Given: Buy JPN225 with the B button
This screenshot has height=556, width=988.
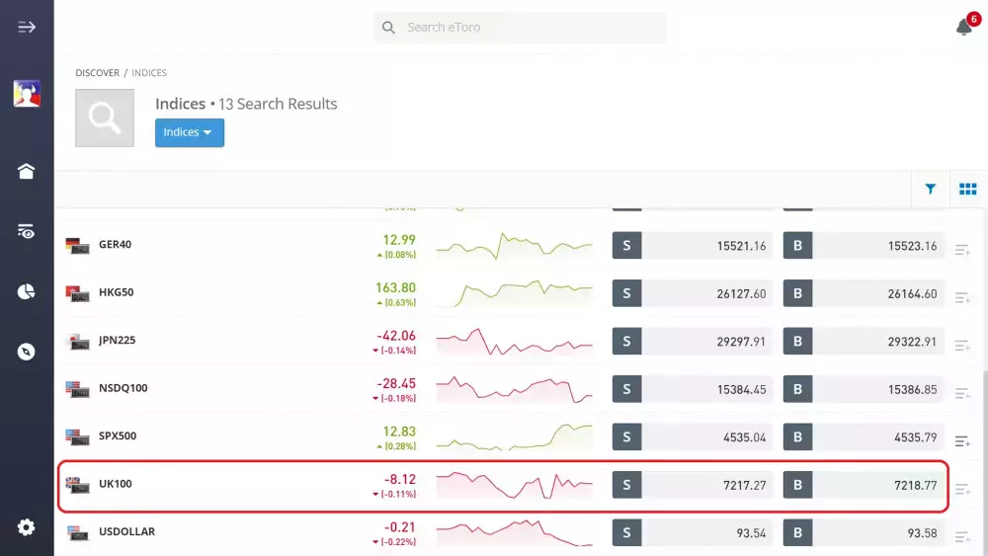Looking at the screenshot, I should click(797, 342).
